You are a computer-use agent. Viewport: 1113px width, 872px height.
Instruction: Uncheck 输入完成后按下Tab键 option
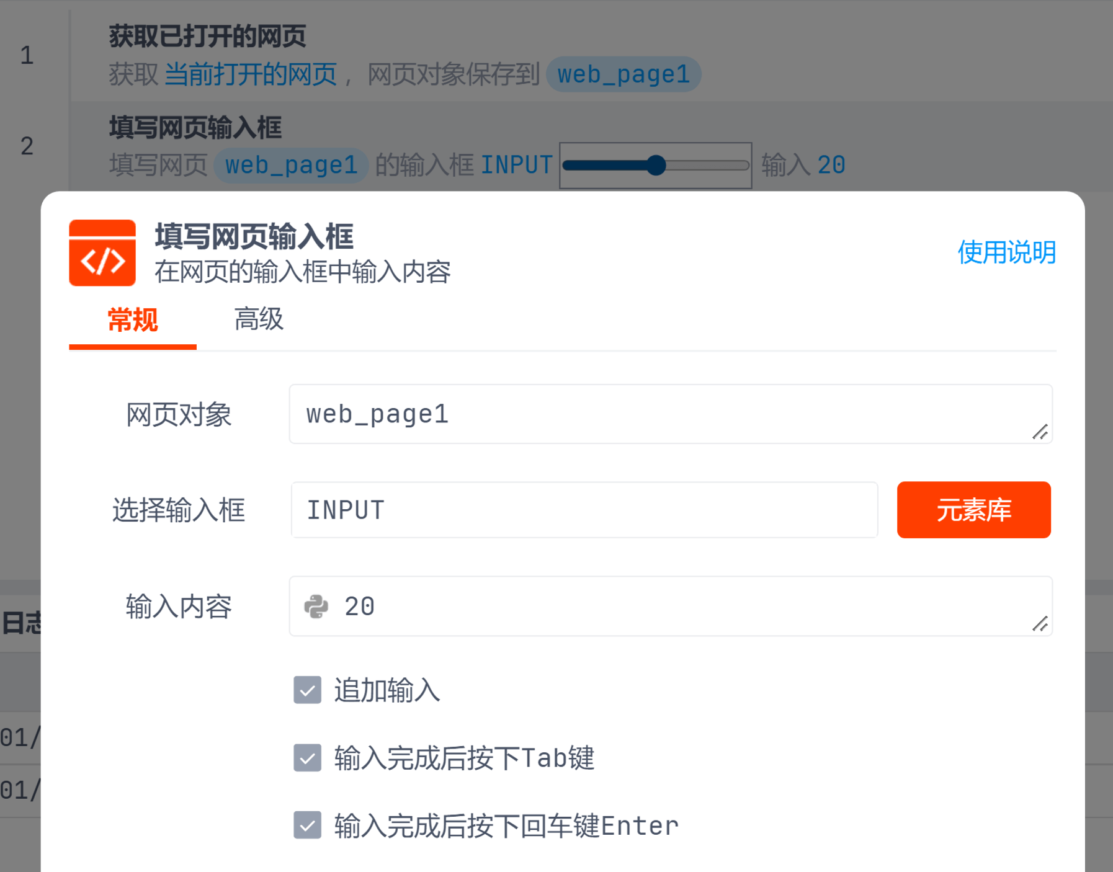click(x=307, y=757)
